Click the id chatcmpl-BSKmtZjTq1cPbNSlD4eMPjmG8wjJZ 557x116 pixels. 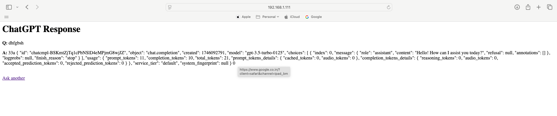[78, 53]
